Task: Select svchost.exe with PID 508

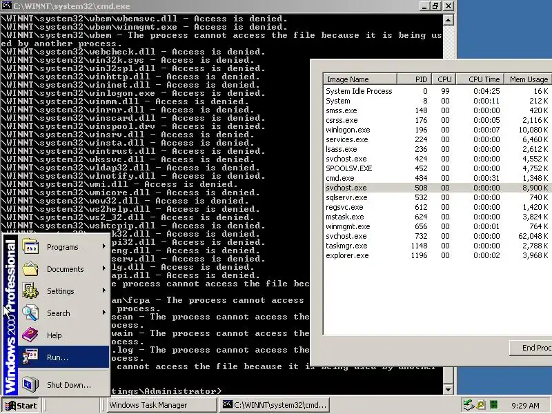Action: click(437, 188)
